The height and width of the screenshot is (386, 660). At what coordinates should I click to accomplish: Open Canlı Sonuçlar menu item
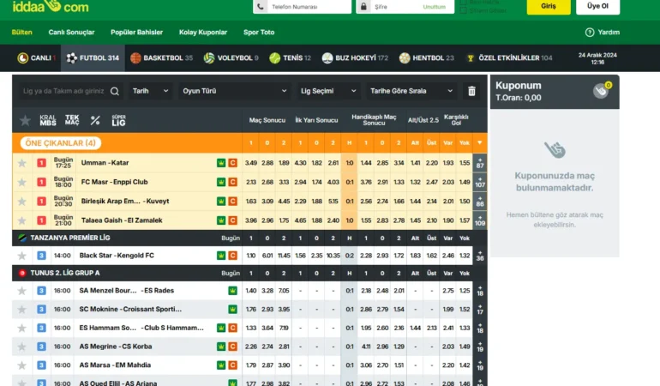(x=71, y=32)
